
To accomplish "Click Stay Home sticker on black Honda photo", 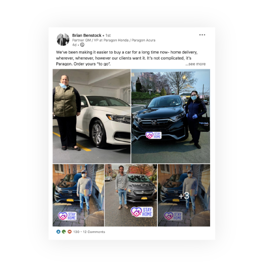I will pos(153,135).
